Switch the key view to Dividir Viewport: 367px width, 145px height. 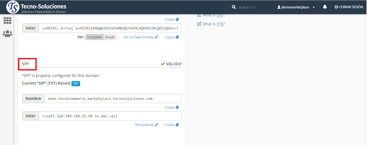110,37
